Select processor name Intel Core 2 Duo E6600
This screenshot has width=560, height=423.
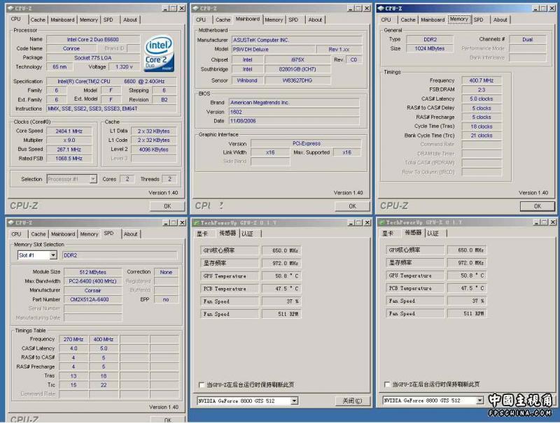[x=93, y=40]
